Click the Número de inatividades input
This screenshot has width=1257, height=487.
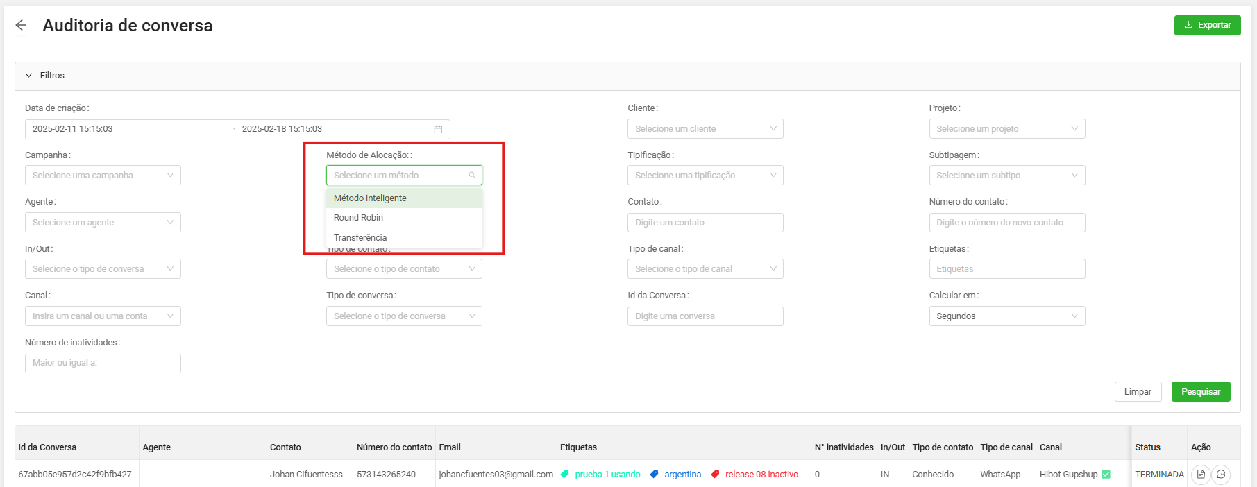pyautogui.click(x=103, y=363)
